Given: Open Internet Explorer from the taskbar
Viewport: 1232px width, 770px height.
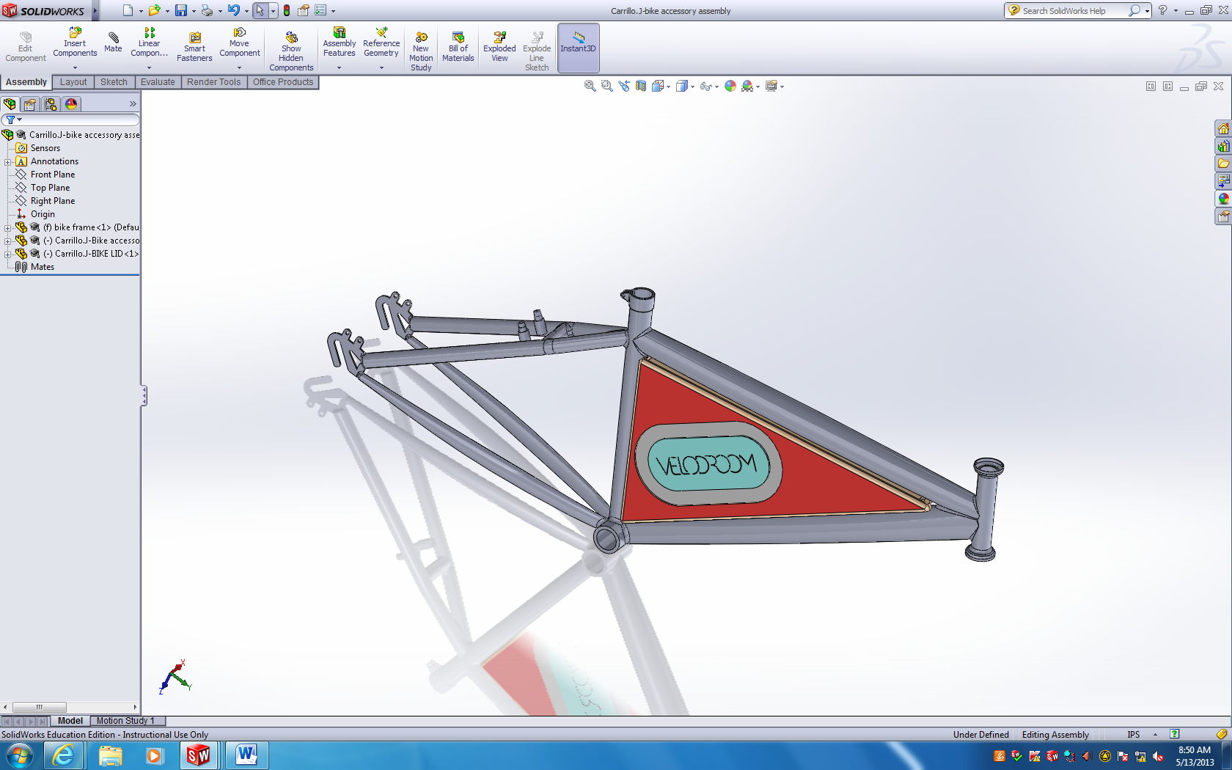Looking at the screenshot, I should 64,755.
